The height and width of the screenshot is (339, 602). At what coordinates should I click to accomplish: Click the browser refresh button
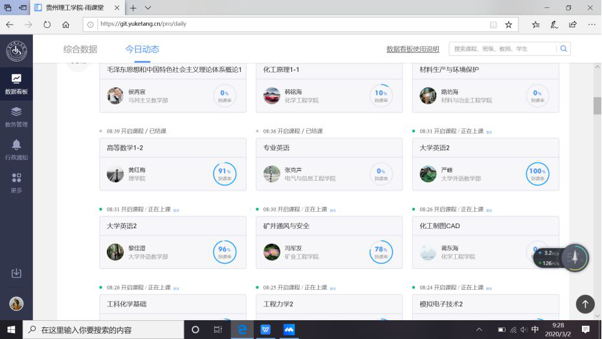click(47, 25)
